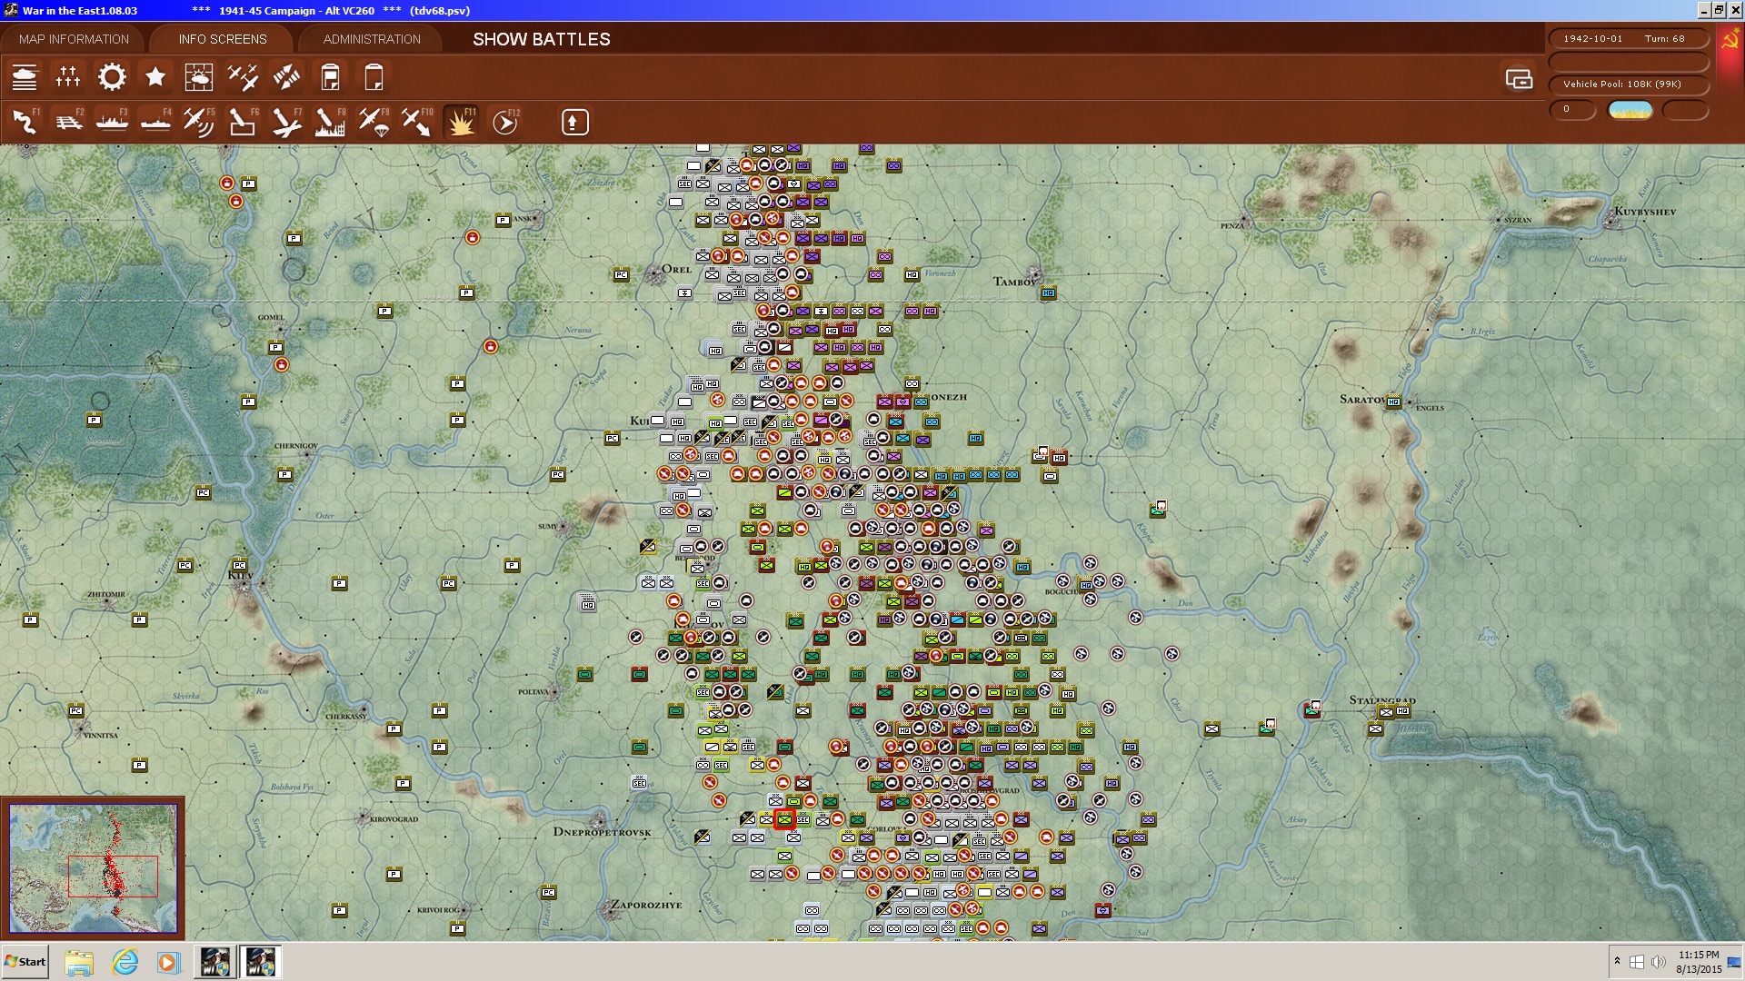Viewport: 1745px width, 981px height.
Task: Click the upward arrow toolbar button
Action: 574,122
